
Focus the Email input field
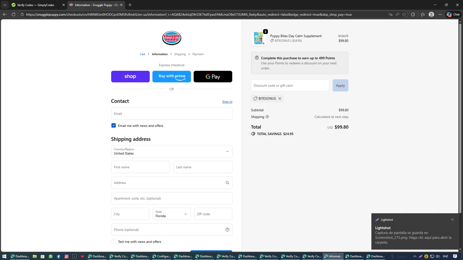172,113
